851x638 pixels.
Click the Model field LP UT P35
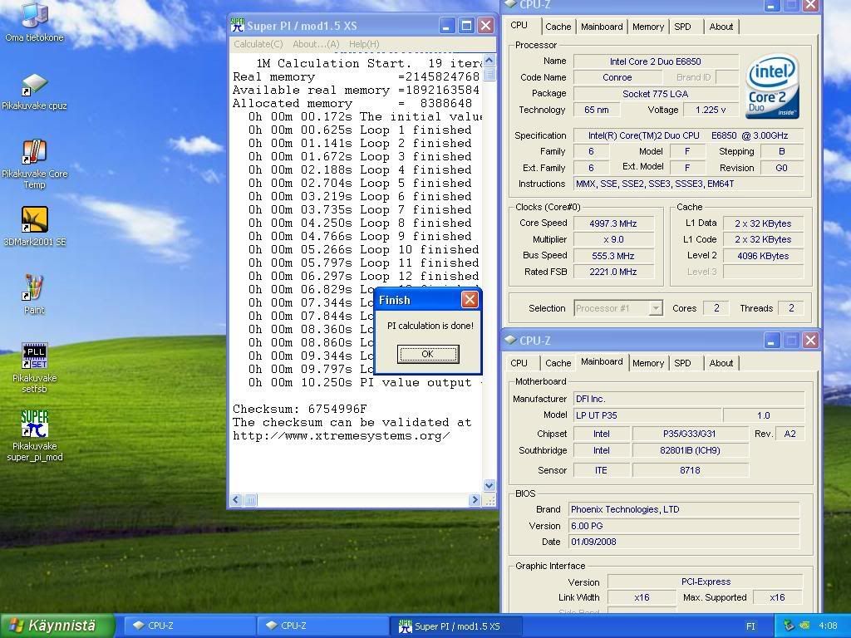coord(647,415)
